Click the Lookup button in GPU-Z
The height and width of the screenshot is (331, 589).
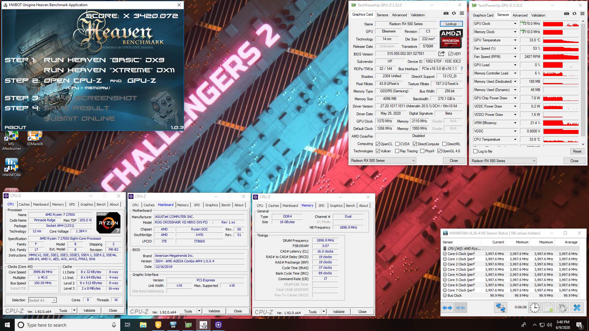[451, 24]
